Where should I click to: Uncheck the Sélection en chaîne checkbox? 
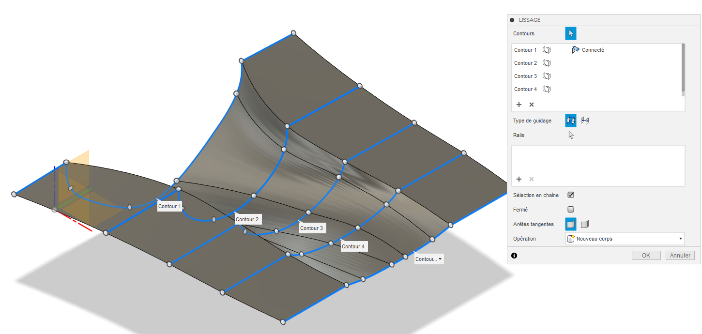point(571,195)
